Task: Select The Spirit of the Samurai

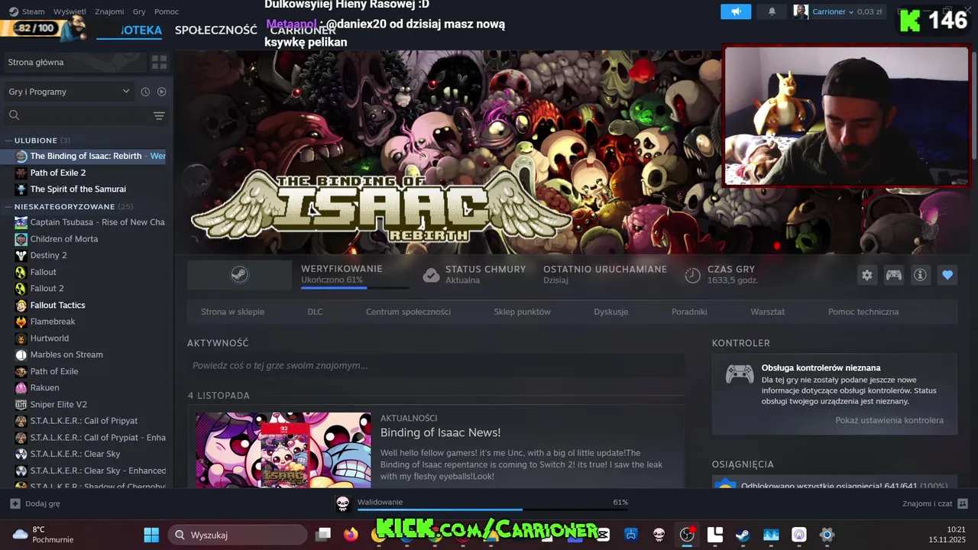Action: click(78, 189)
